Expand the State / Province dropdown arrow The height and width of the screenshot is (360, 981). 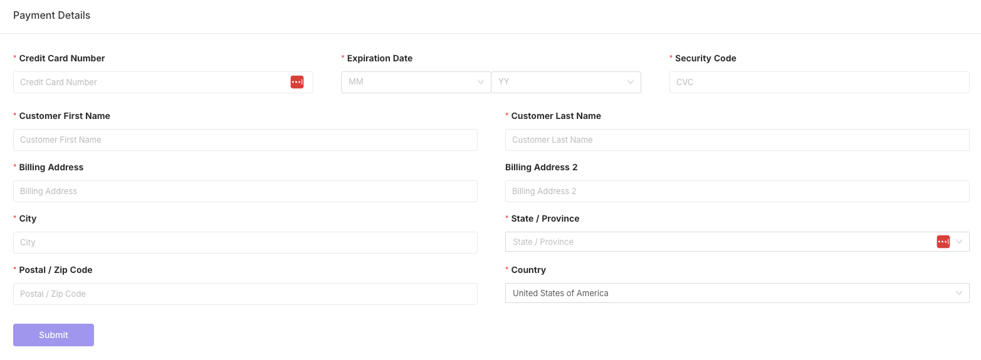959,242
